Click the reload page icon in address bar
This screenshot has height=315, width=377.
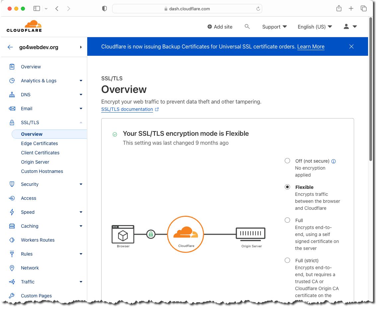(x=258, y=9)
